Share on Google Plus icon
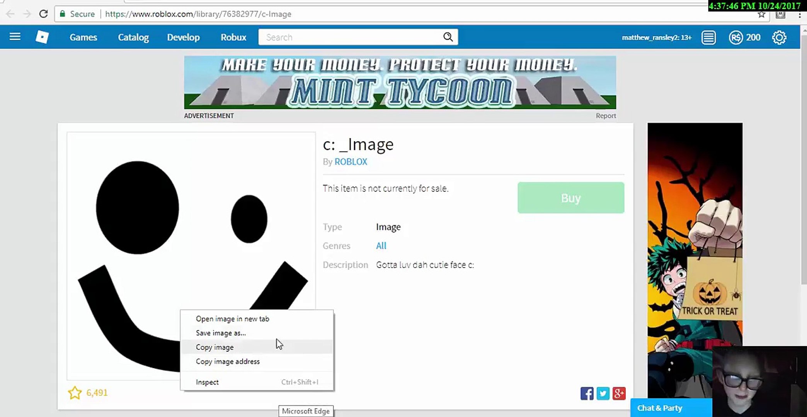The width and height of the screenshot is (807, 417). tap(619, 393)
